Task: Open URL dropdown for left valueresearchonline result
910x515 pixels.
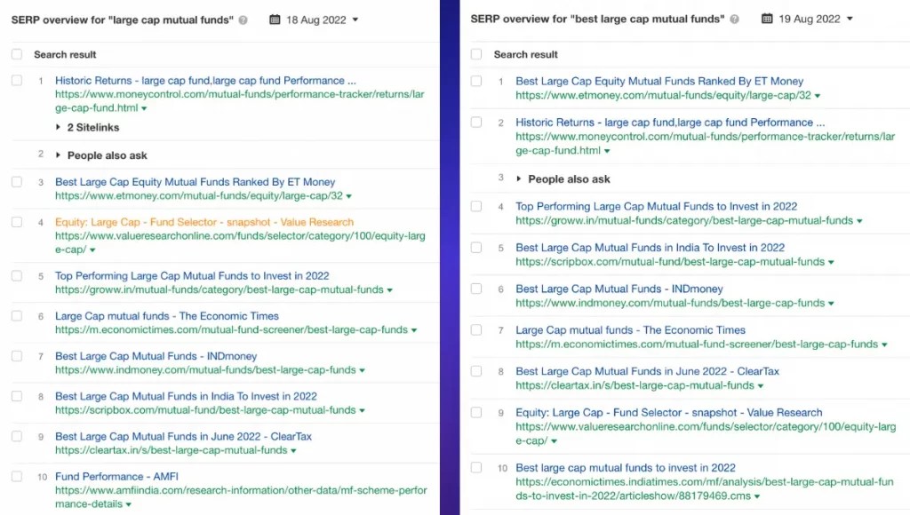Action: coord(92,250)
